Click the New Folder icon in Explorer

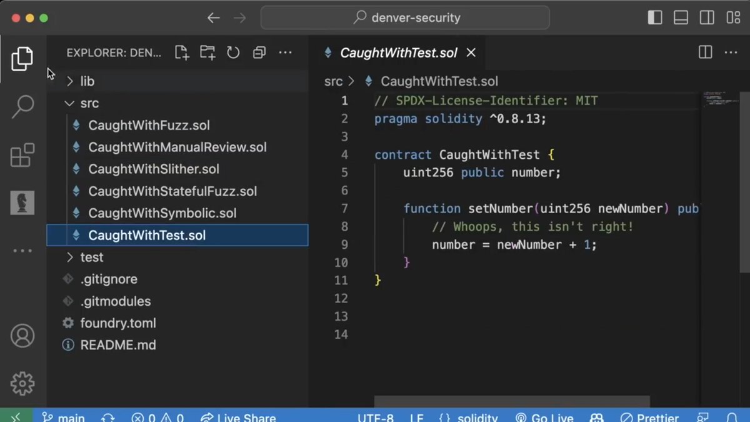207,53
